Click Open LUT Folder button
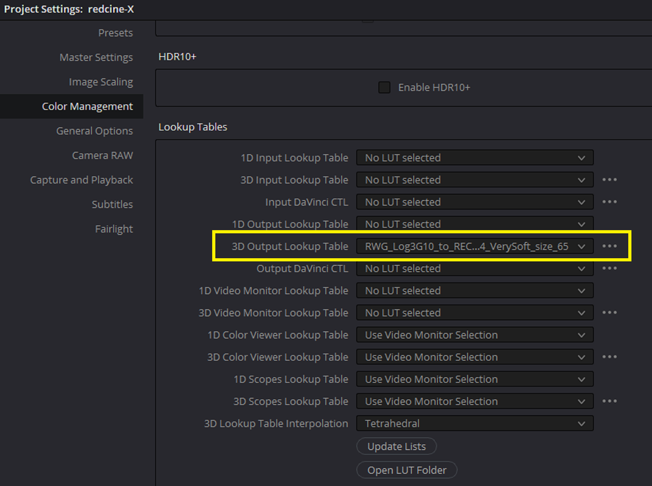The height and width of the screenshot is (486, 652). click(x=407, y=470)
